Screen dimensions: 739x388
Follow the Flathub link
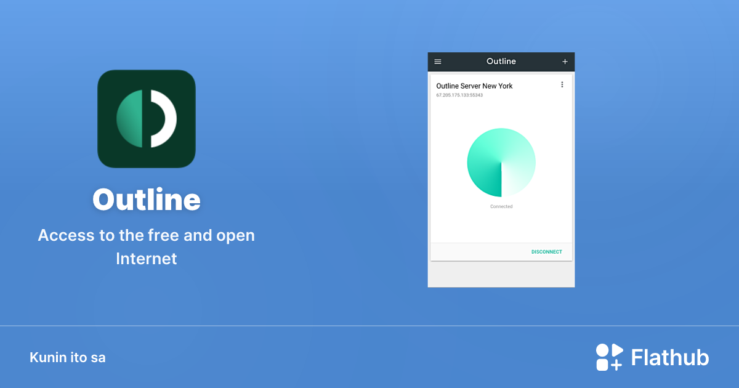click(x=653, y=357)
